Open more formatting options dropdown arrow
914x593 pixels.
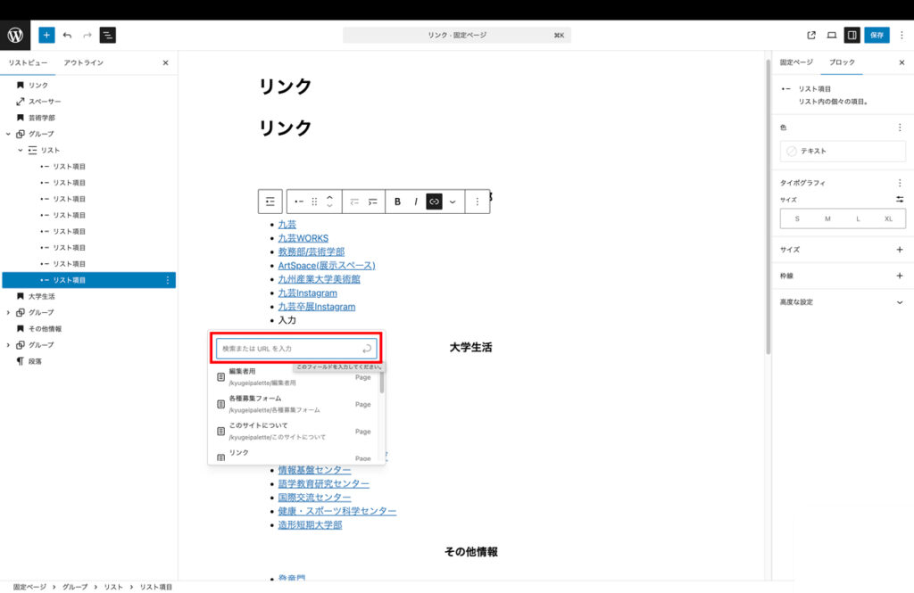pyautogui.click(x=453, y=202)
